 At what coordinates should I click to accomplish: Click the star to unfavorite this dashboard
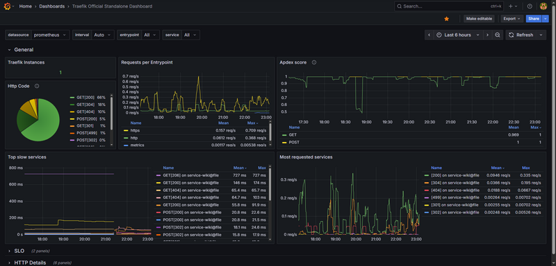pyautogui.click(x=446, y=19)
